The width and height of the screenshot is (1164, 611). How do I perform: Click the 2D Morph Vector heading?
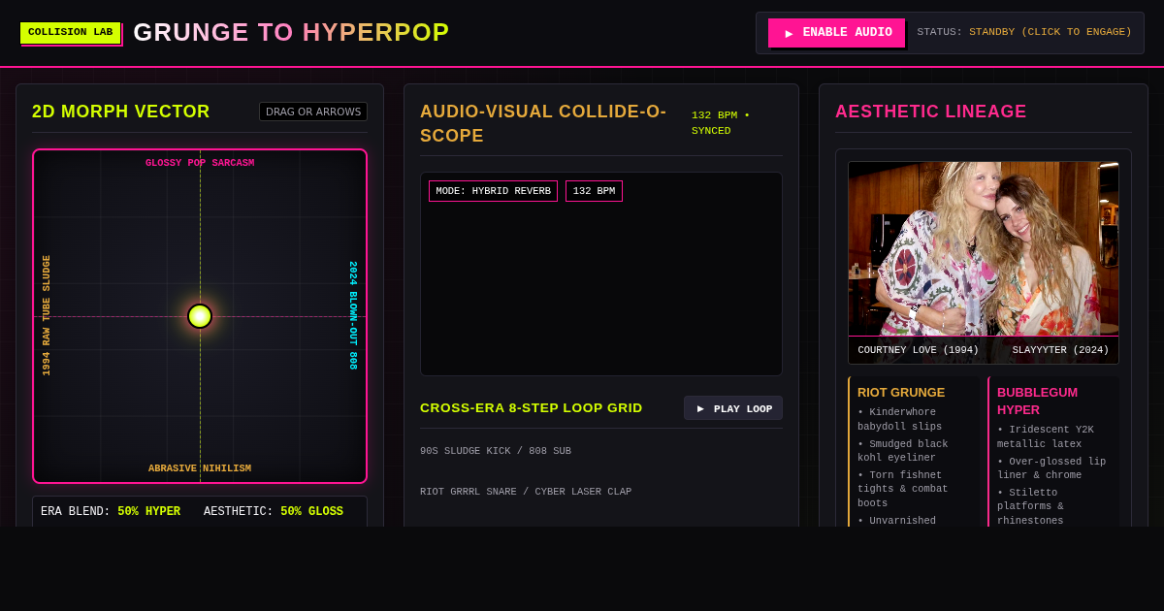click(x=121, y=113)
